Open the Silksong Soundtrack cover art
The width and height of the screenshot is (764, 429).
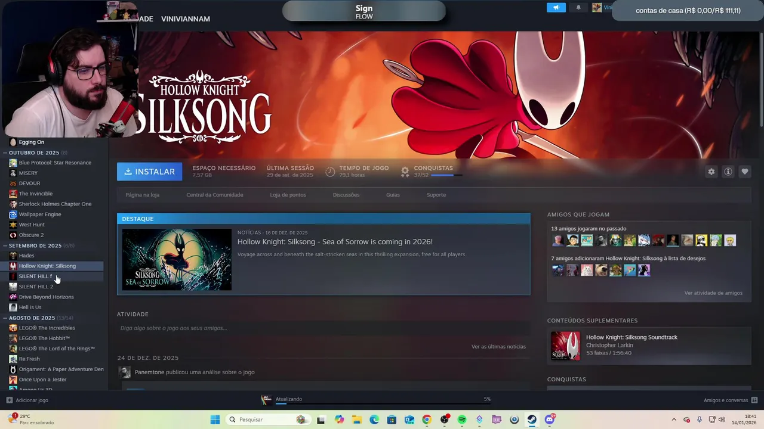click(565, 346)
